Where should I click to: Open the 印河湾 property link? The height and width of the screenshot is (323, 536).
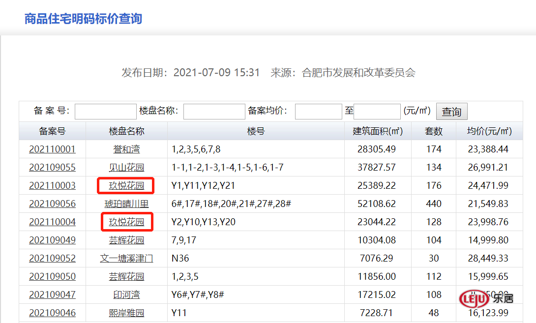(126, 294)
